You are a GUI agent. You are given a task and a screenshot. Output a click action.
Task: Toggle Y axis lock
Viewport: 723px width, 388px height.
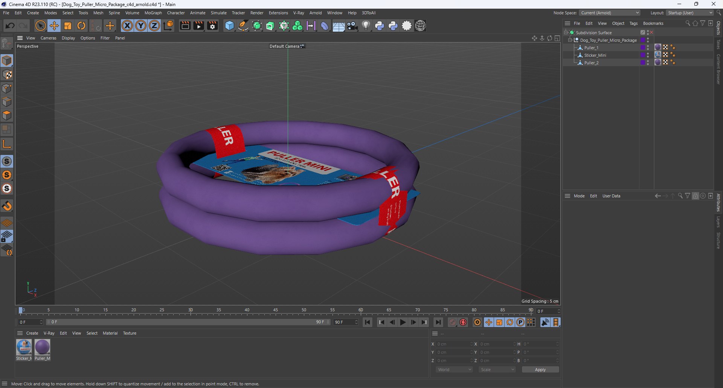pos(141,26)
